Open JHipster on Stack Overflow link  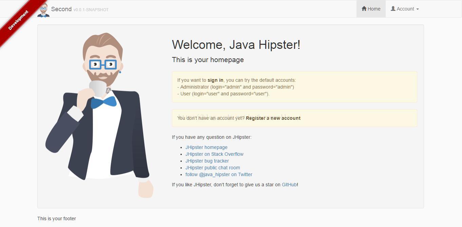point(214,154)
